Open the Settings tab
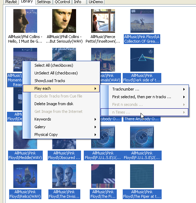This screenshot has height=203, width=196. click(44, 2)
